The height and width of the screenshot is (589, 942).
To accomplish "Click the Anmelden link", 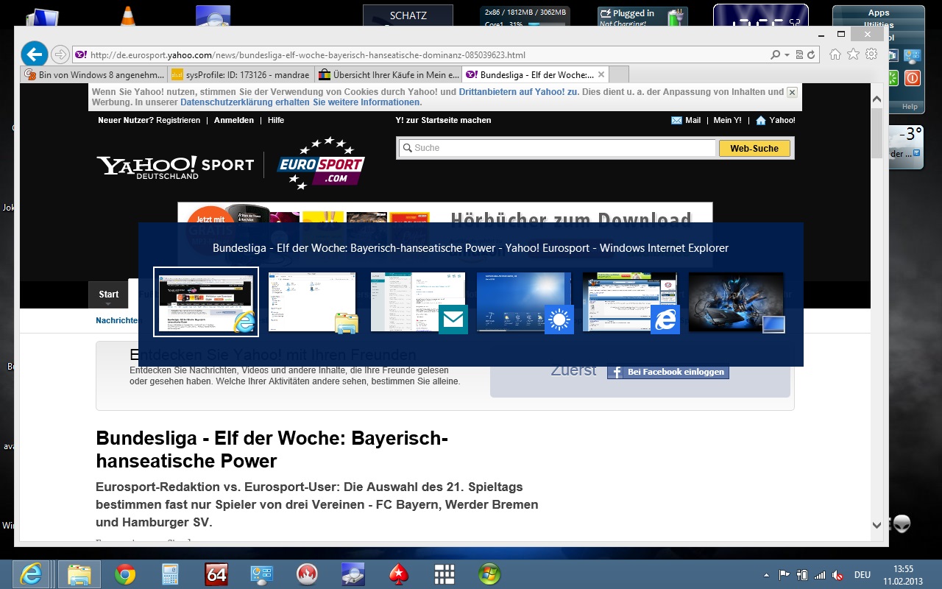I will pos(234,120).
